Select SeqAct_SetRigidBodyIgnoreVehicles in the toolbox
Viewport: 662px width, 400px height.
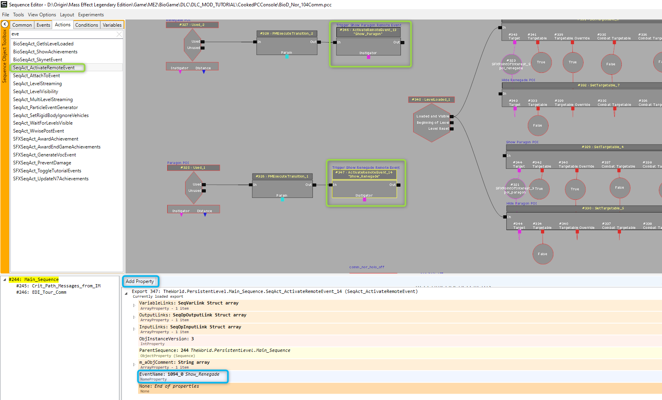tap(51, 115)
